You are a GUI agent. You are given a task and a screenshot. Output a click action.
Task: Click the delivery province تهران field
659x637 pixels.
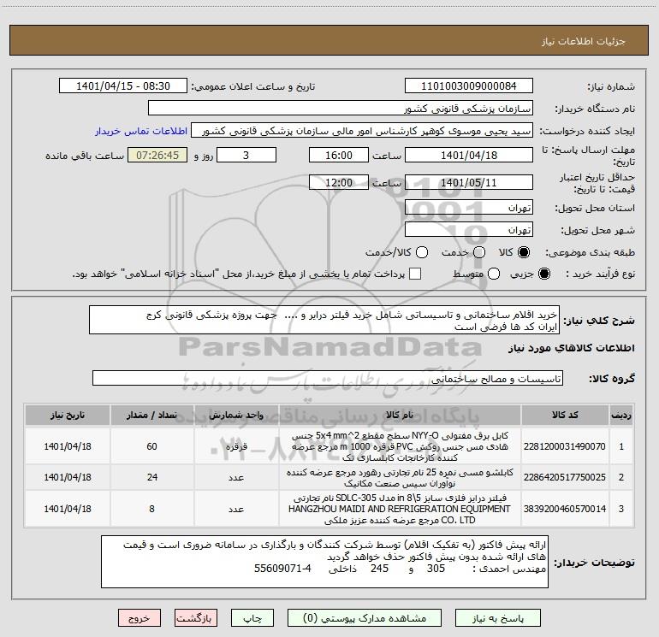(469, 208)
